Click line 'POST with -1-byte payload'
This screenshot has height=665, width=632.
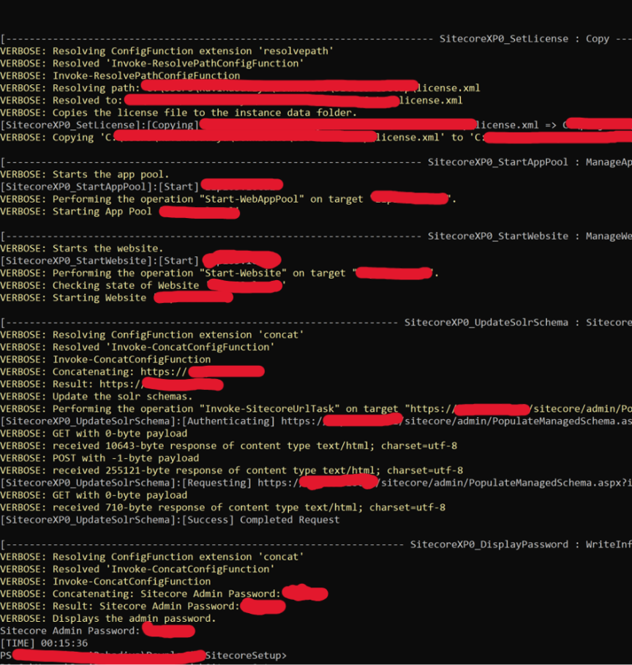pyautogui.click(x=99, y=458)
